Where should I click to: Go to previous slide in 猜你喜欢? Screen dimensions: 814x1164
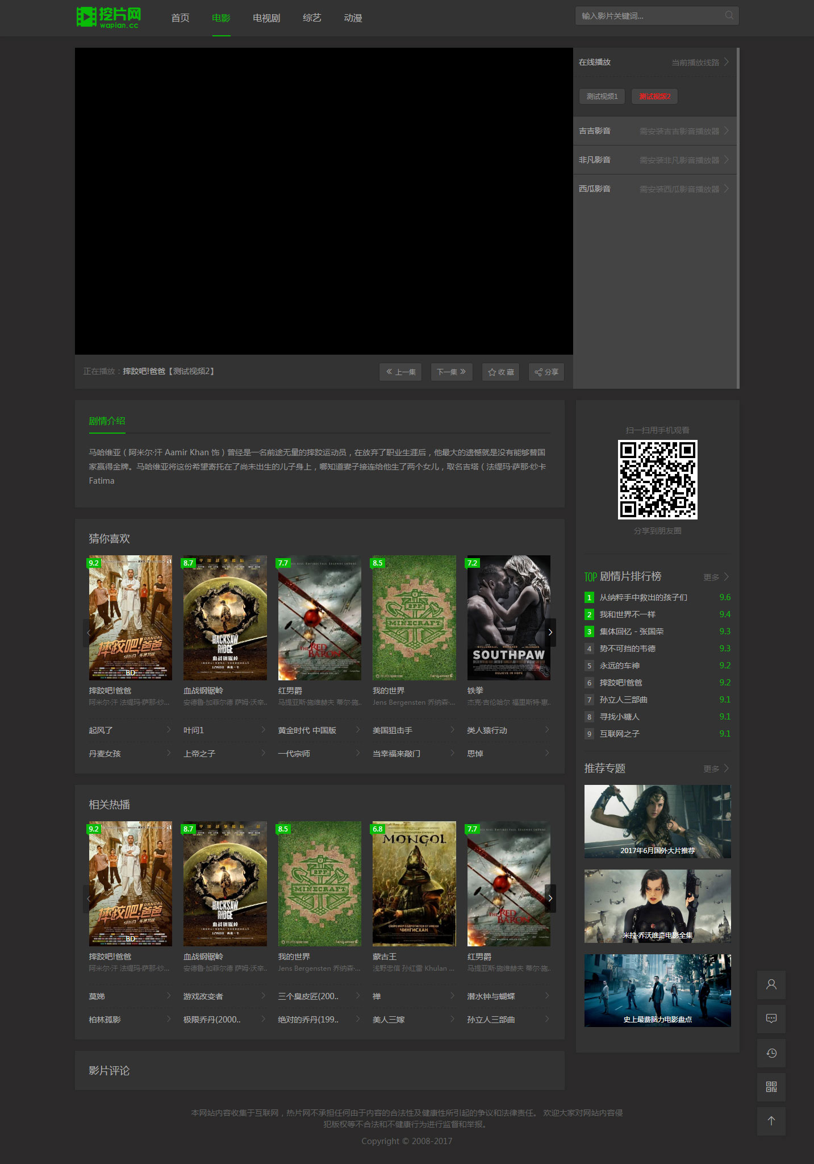tap(89, 632)
